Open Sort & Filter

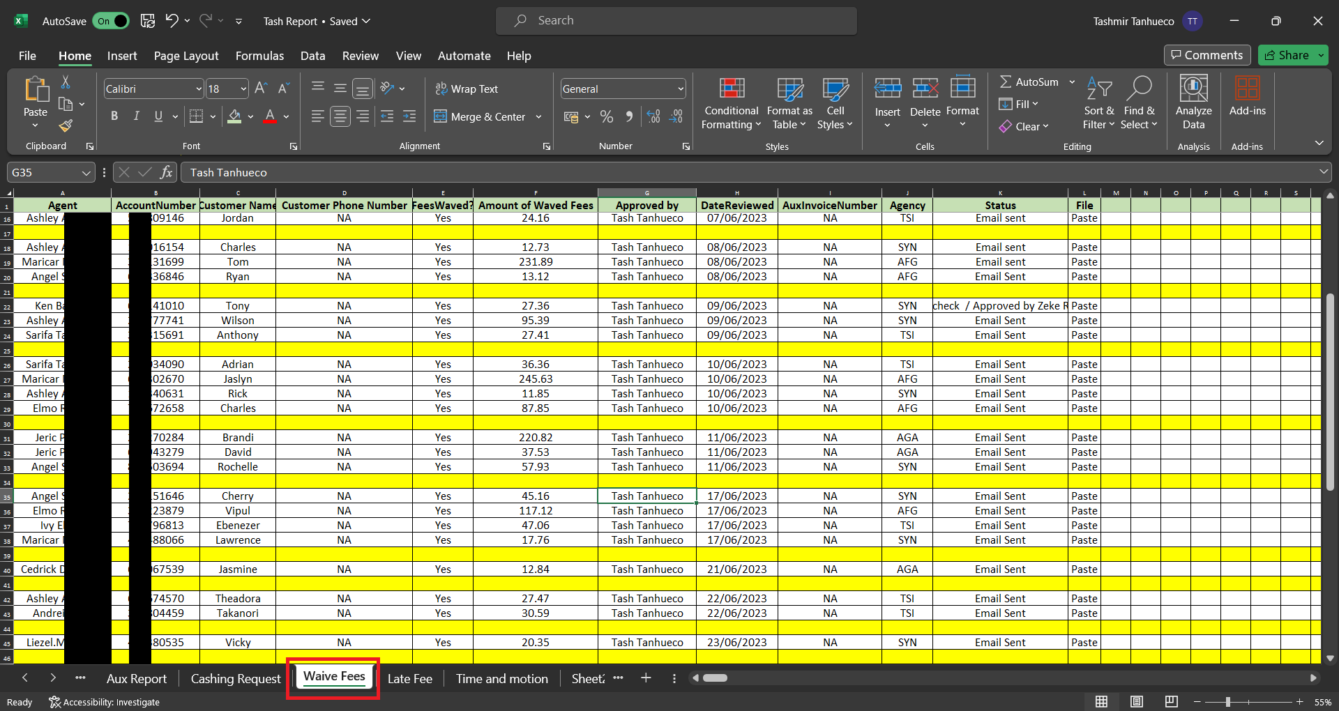point(1099,103)
